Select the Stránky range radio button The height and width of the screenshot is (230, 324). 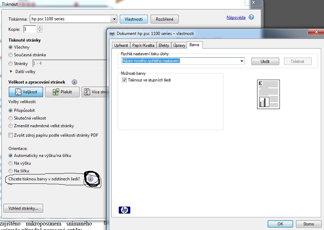click(x=10, y=64)
